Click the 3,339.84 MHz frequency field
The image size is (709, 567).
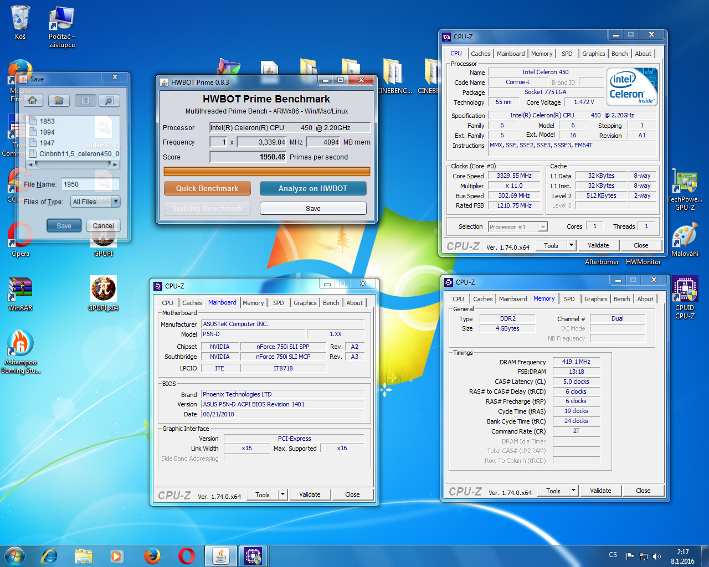coord(261,142)
